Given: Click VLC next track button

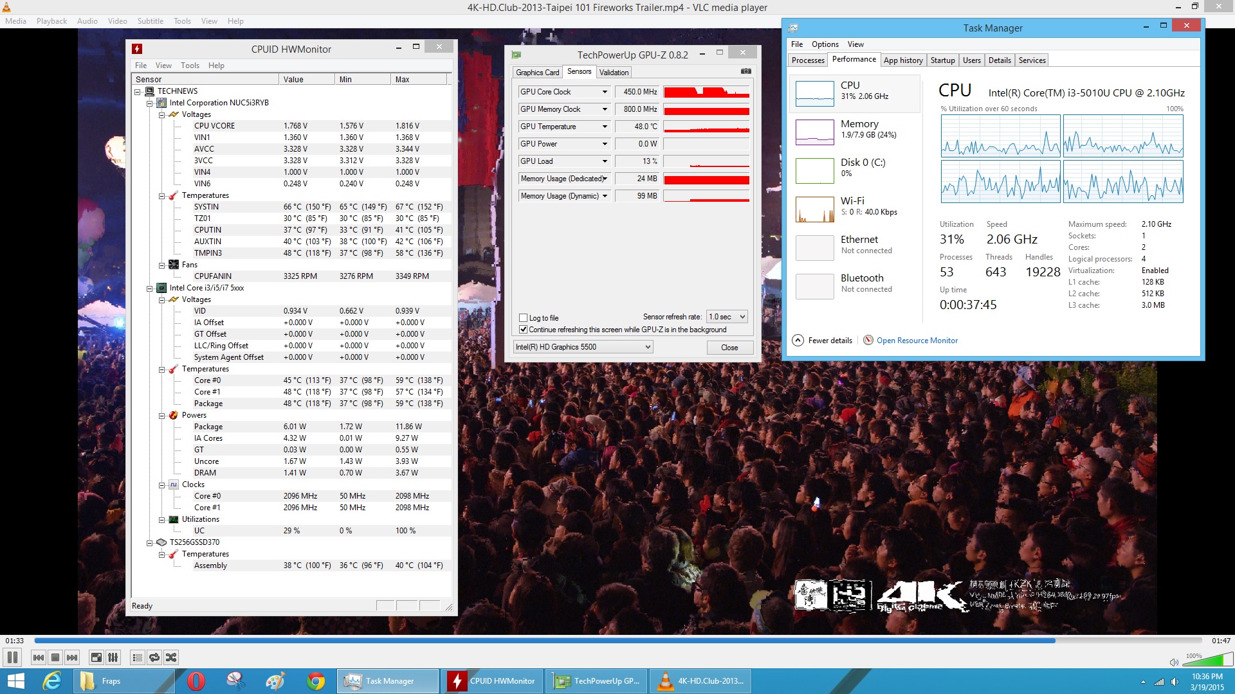Looking at the screenshot, I should click(x=72, y=657).
